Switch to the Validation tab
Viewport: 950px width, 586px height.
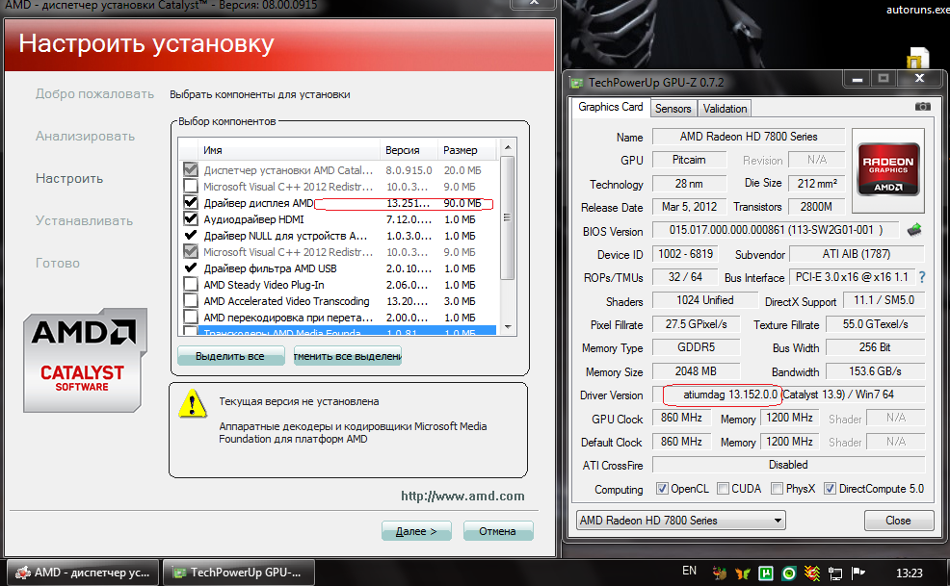coord(725,109)
